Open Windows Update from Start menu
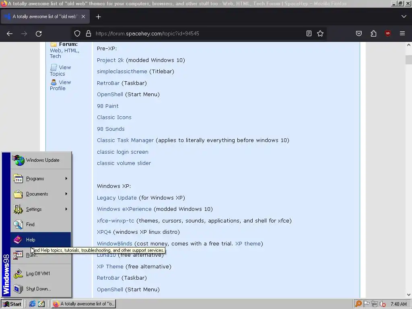Viewport: 412px width, 309px height. (x=41, y=160)
